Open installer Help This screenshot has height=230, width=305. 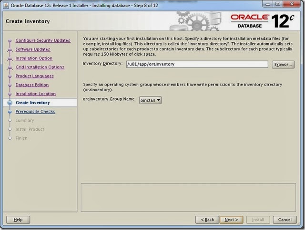[18, 220]
